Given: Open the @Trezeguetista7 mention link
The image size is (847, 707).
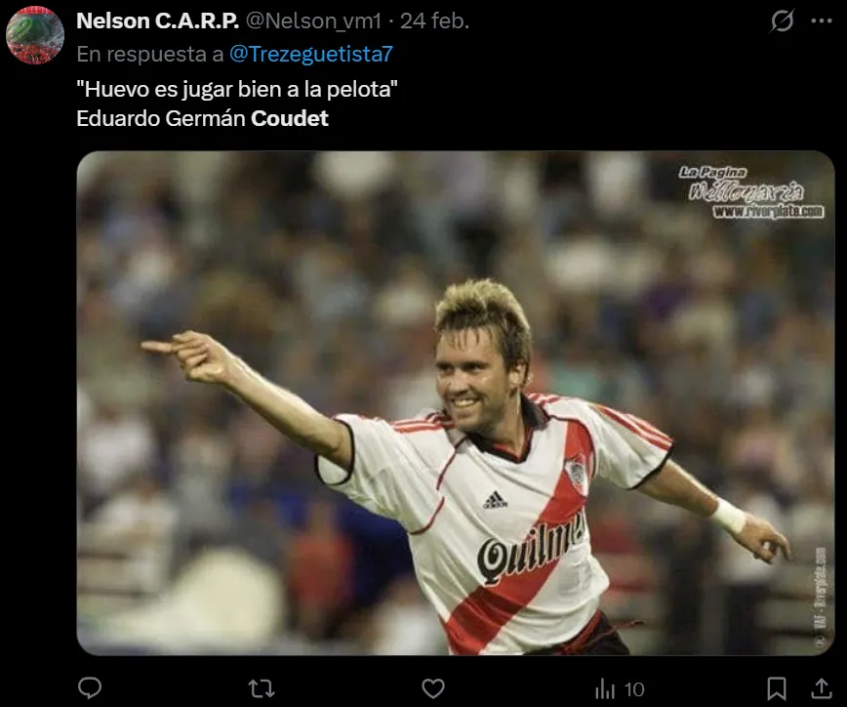Looking at the screenshot, I should click(311, 54).
